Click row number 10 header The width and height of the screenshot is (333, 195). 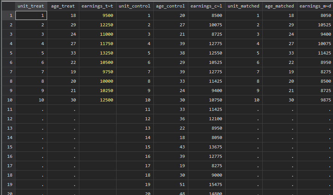(x=8, y=100)
